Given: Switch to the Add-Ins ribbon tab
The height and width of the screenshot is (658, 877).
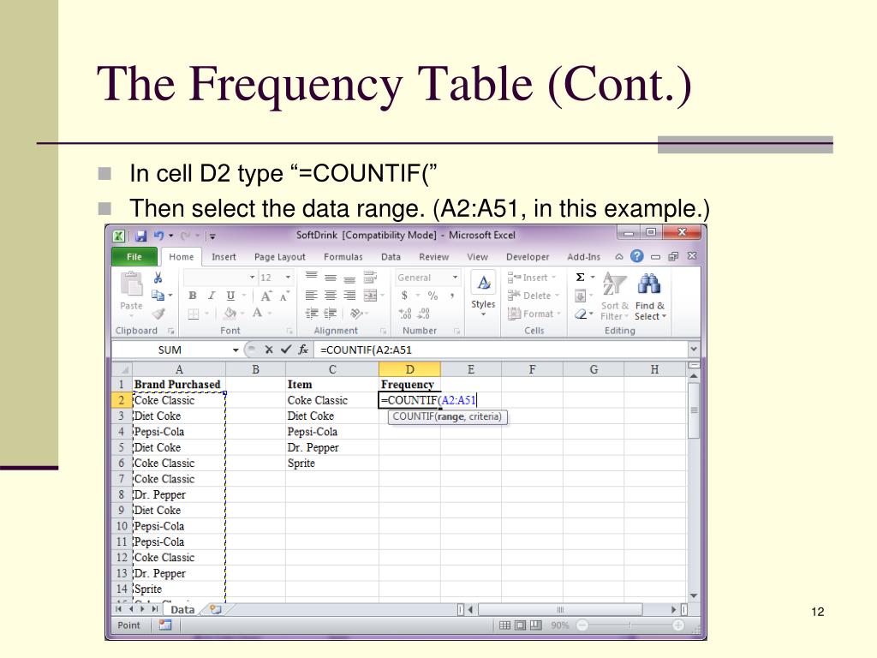Looking at the screenshot, I should 583,257.
